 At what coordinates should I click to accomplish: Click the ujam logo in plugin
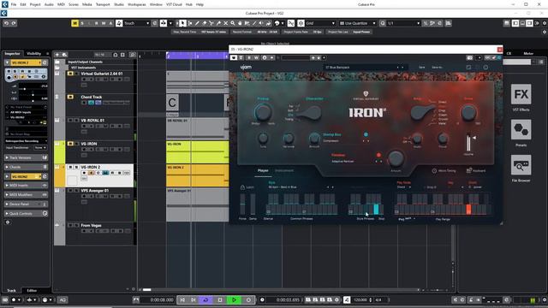tap(246, 67)
